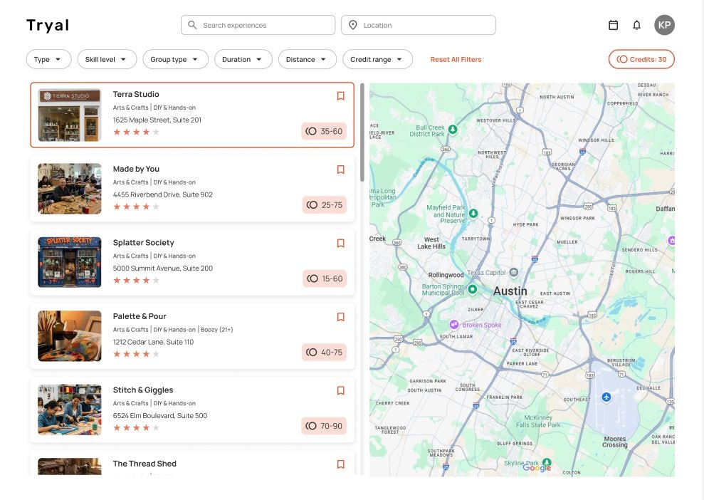
Task: Open the KP profile avatar
Action: point(664,25)
